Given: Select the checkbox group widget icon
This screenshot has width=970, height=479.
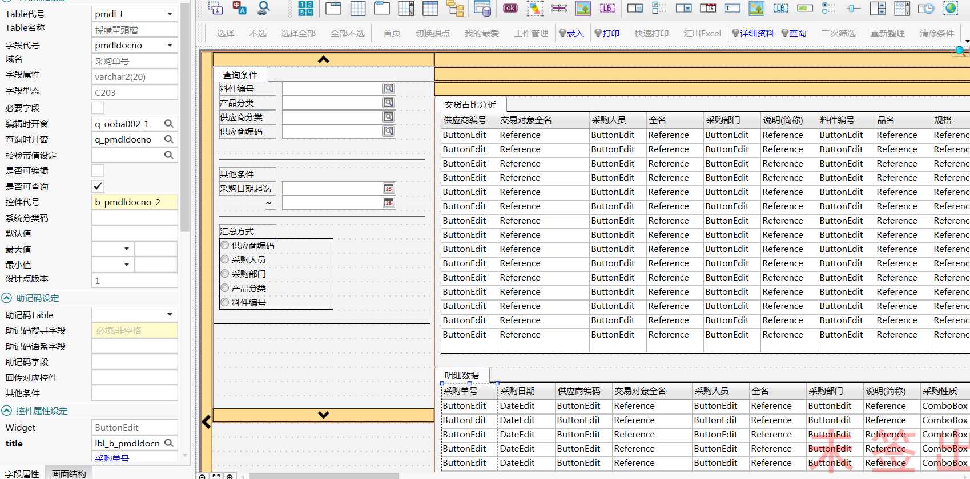Looking at the screenshot, I should [659, 8].
